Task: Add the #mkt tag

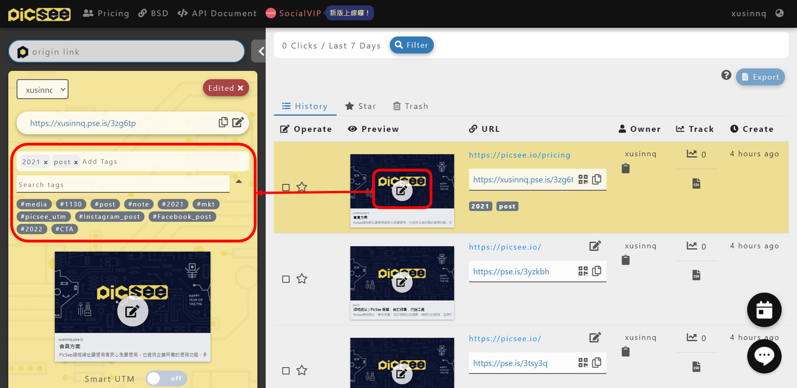Action: [x=206, y=204]
